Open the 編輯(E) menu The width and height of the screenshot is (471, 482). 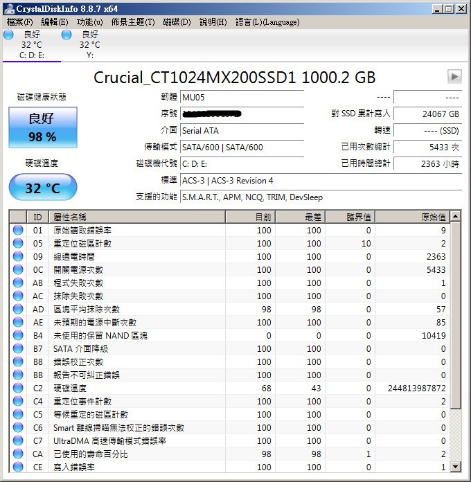tap(55, 22)
